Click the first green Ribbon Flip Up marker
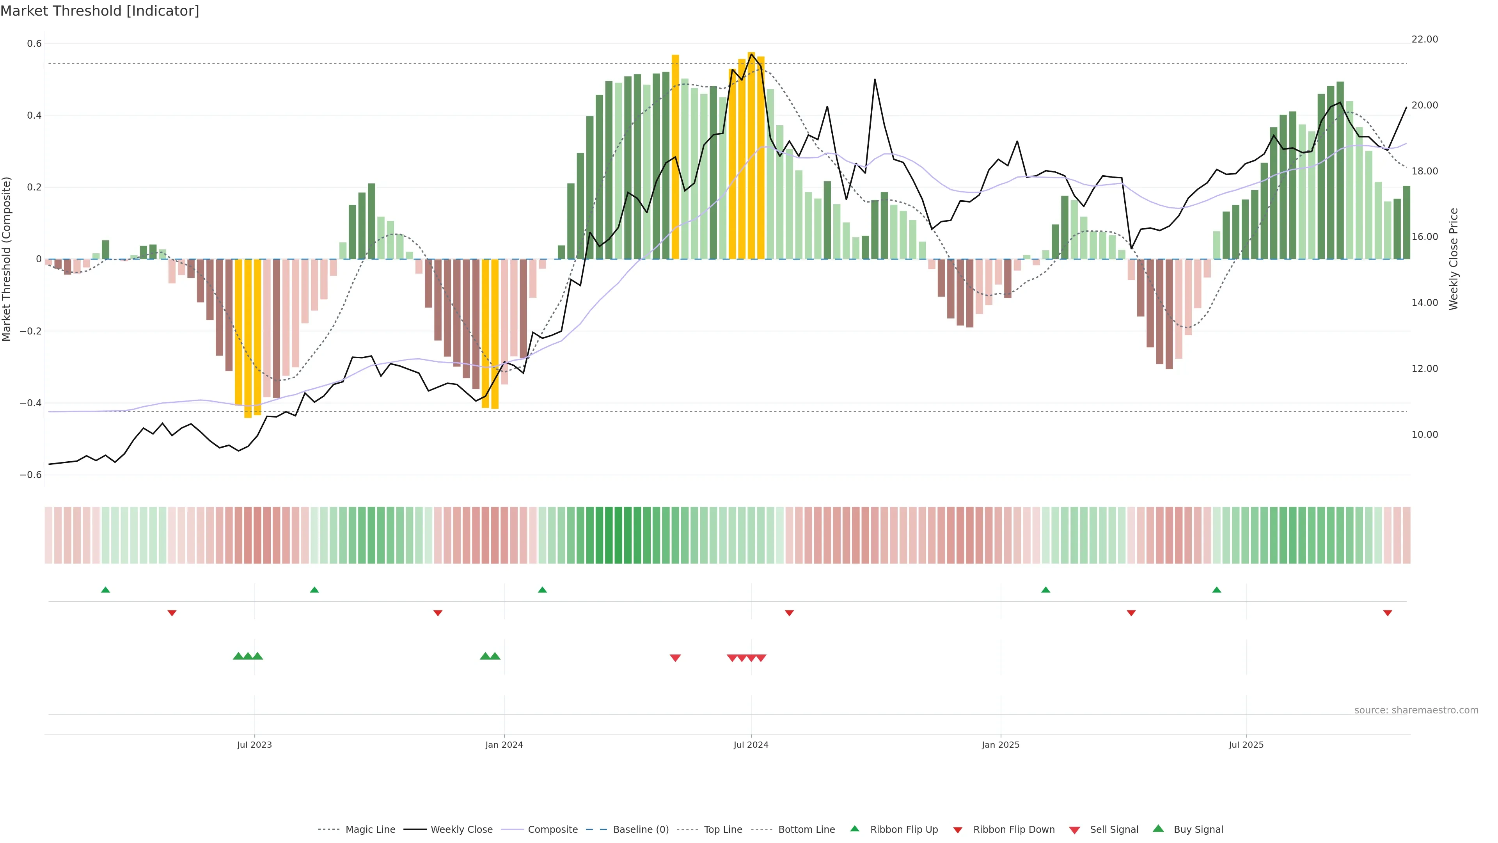1498x843 pixels. point(105,590)
